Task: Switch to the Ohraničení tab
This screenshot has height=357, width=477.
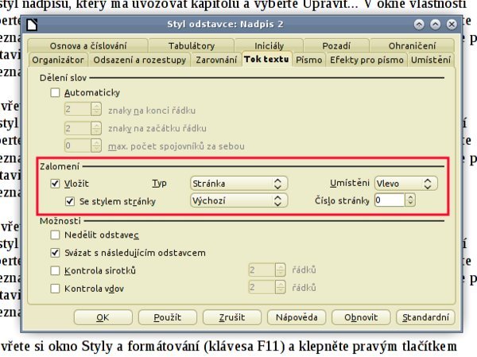Action: (x=412, y=45)
